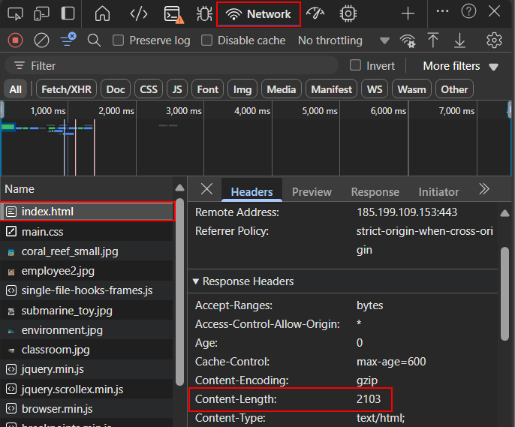Screen dimensions: 515x427
Task: Select the Network tab
Action: coord(258,14)
